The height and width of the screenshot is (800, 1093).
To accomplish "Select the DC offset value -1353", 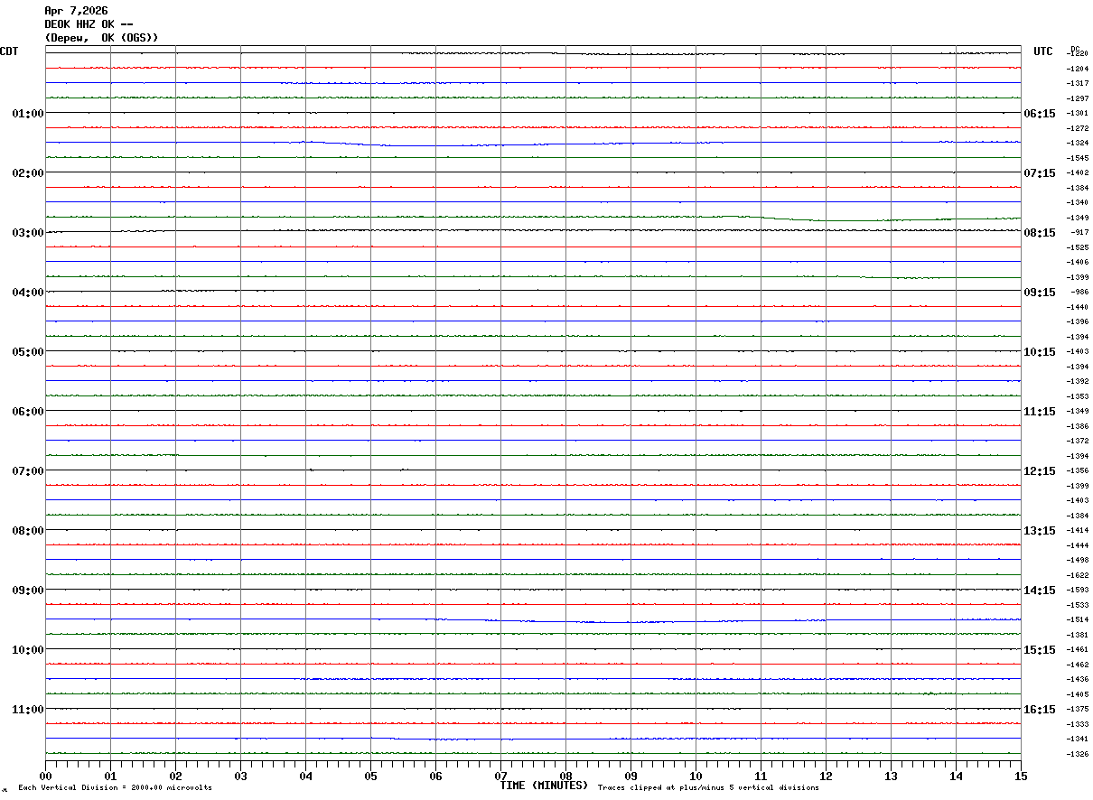I will point(1078,396).
